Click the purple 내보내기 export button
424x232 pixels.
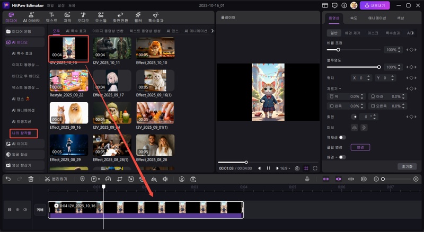375,5
